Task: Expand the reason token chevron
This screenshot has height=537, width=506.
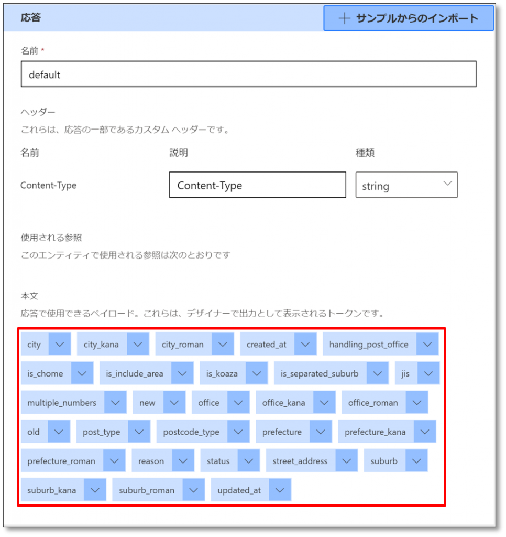Action: [x=183, y=460]
